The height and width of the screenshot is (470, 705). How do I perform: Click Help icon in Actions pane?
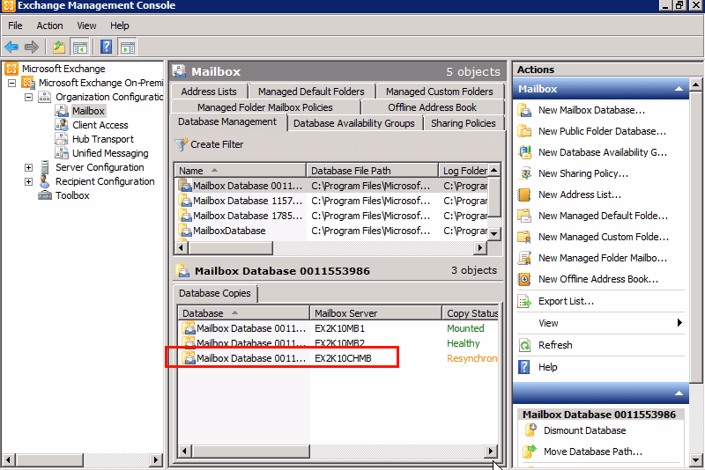(x=524, y=367)
